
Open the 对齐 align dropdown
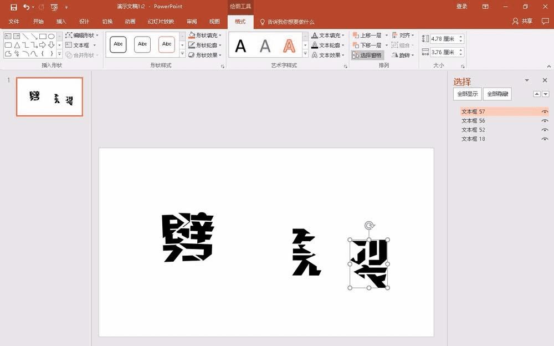[403, 35]
